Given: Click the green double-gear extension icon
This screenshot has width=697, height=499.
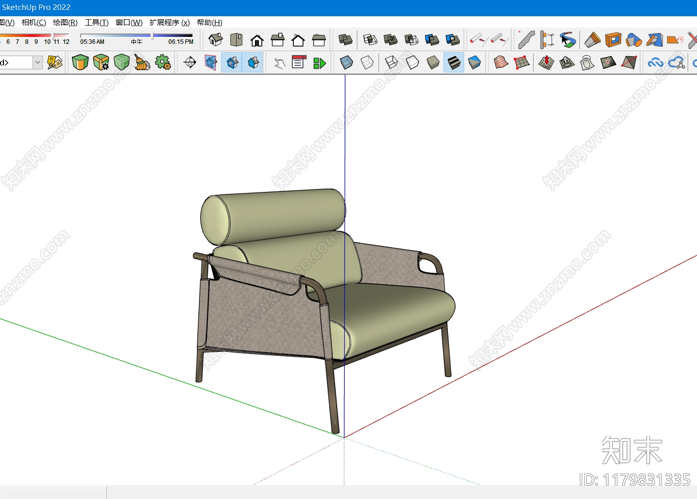Looking at the screenshot, I should tap(163, 62).
